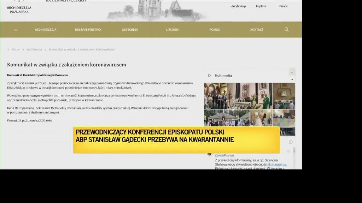Click the date line Poznań, 14 października 2020

(30, 120)
